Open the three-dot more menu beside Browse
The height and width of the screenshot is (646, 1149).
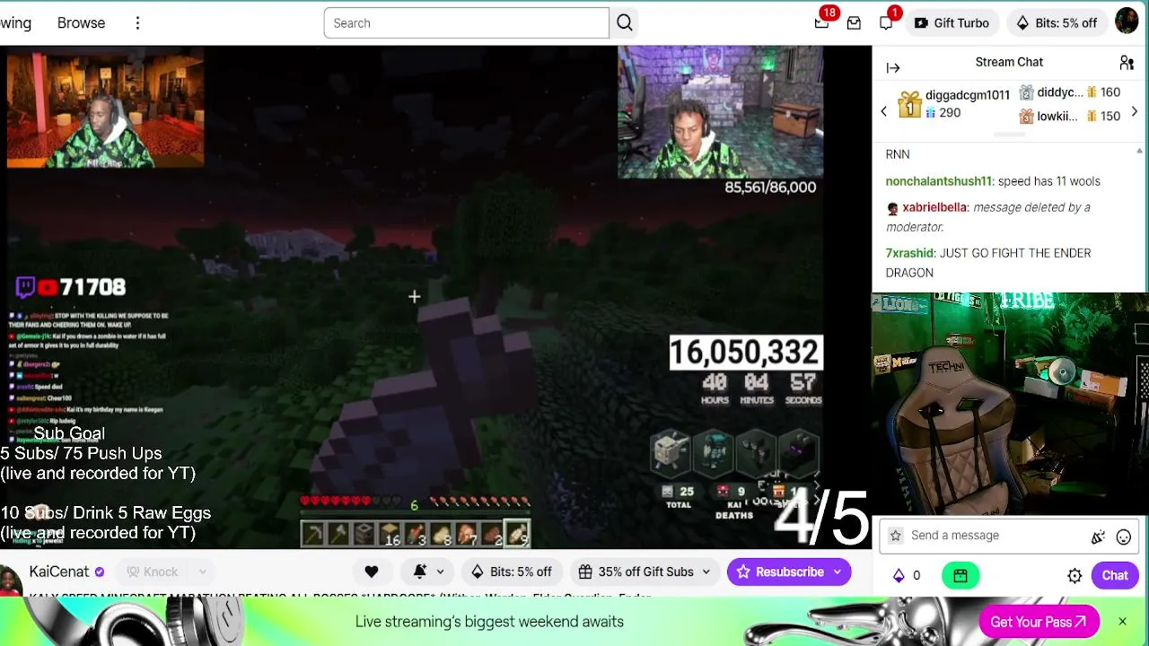[x=137, y=23]
